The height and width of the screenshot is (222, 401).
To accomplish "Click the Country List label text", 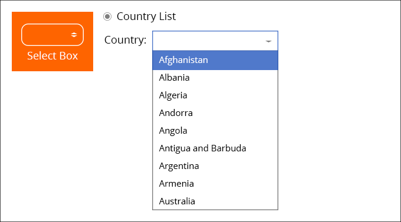I will point(146,16).
